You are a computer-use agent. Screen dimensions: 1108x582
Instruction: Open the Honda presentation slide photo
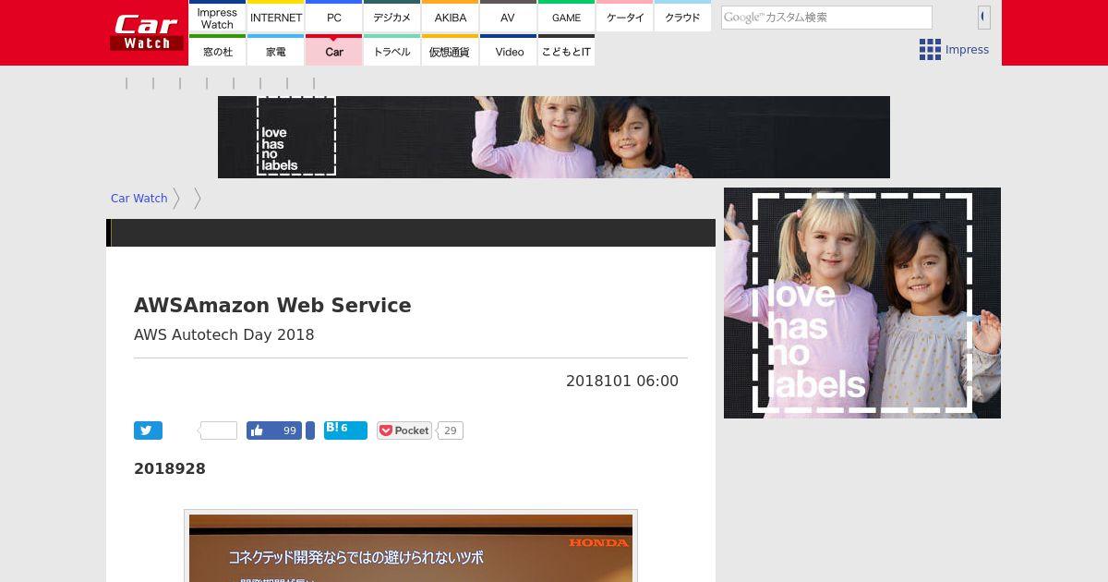pos(411,547)
